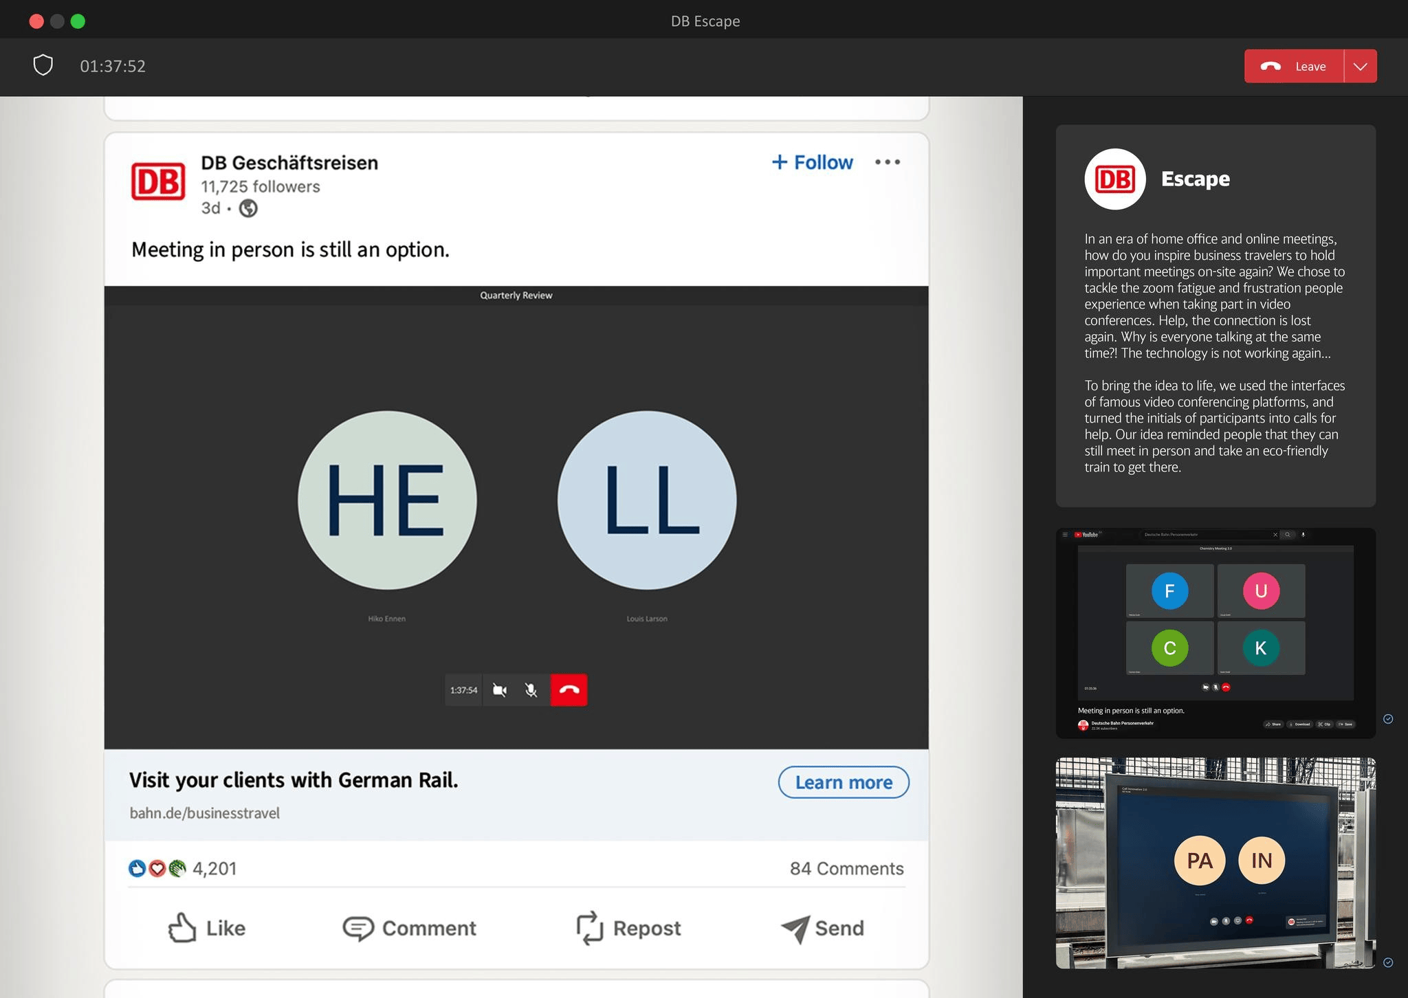The image size is (1408, 998).
Task: Toggle the camera in the video controls
Action: 500,690
